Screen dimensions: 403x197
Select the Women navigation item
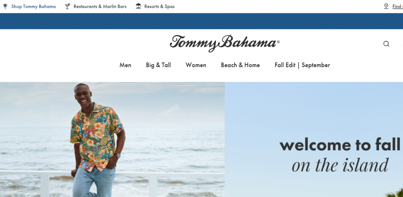click(x=196, y=65)
